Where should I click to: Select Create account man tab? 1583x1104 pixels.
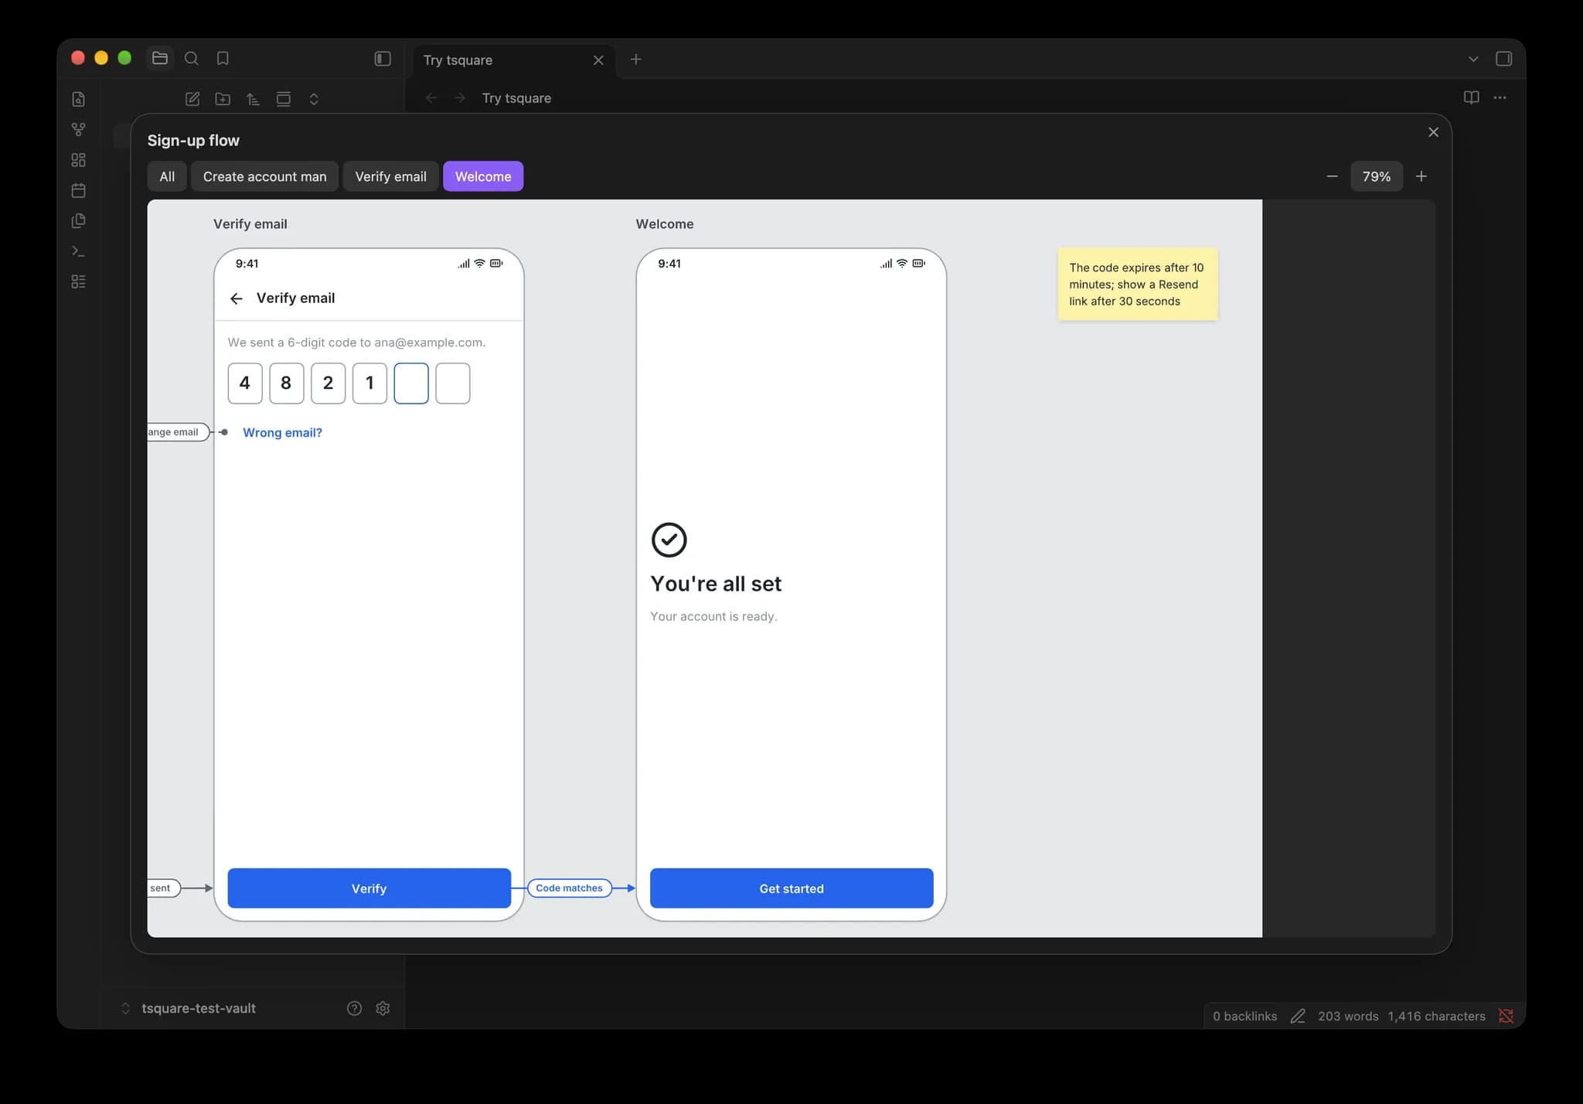coord(265,176)
